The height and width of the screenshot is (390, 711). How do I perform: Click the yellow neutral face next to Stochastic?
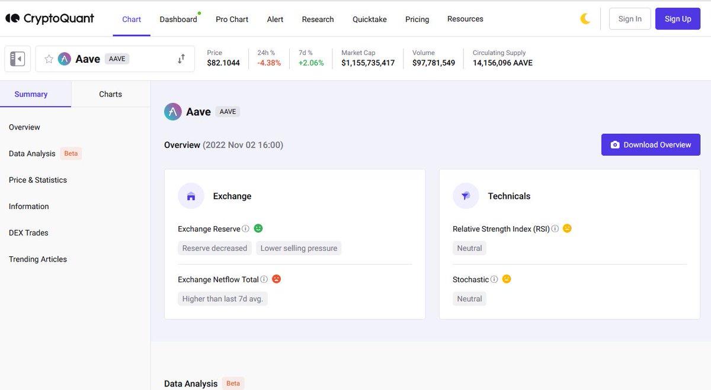(507, 279)
